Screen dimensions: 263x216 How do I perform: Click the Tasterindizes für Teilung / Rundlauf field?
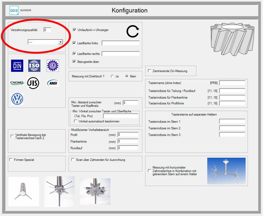[x=232, y=91]
